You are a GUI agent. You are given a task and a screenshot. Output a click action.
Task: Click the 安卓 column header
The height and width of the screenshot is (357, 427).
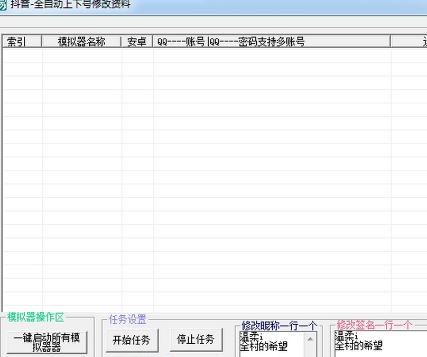coord(137,42)
